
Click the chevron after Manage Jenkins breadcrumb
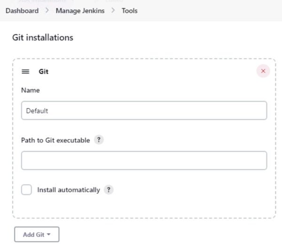tap(113, 10)
